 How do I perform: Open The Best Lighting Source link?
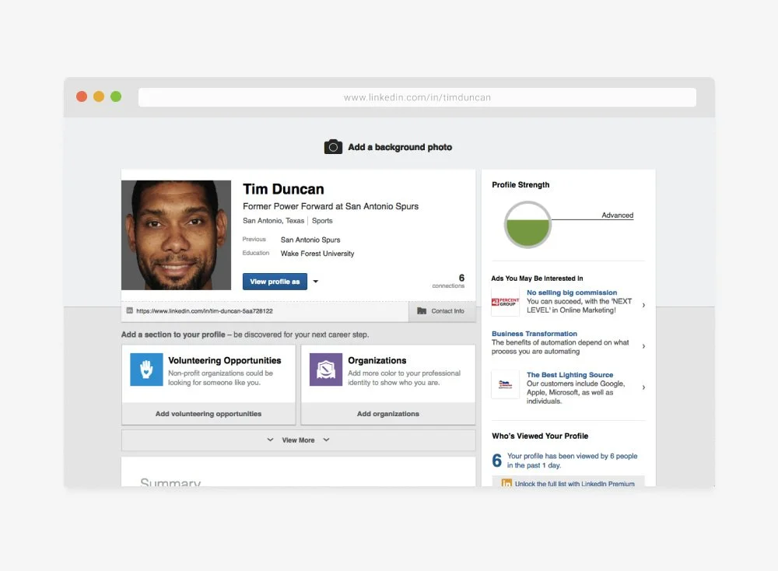pos(569,375)
